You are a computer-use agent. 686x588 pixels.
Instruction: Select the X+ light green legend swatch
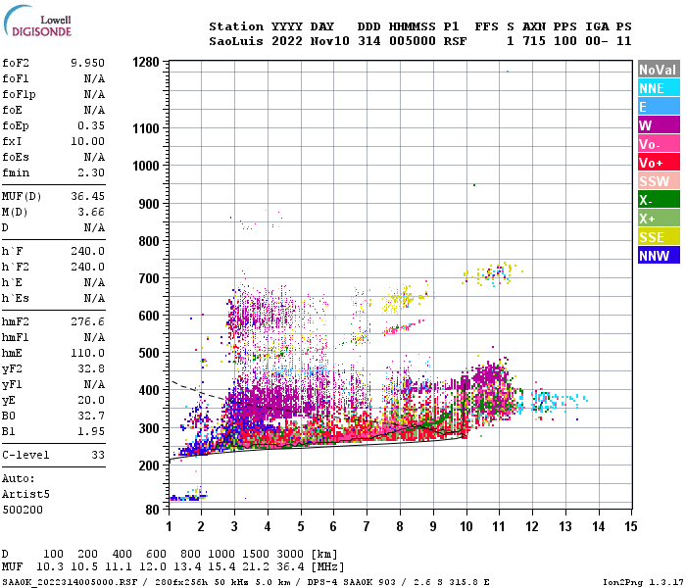659,219
